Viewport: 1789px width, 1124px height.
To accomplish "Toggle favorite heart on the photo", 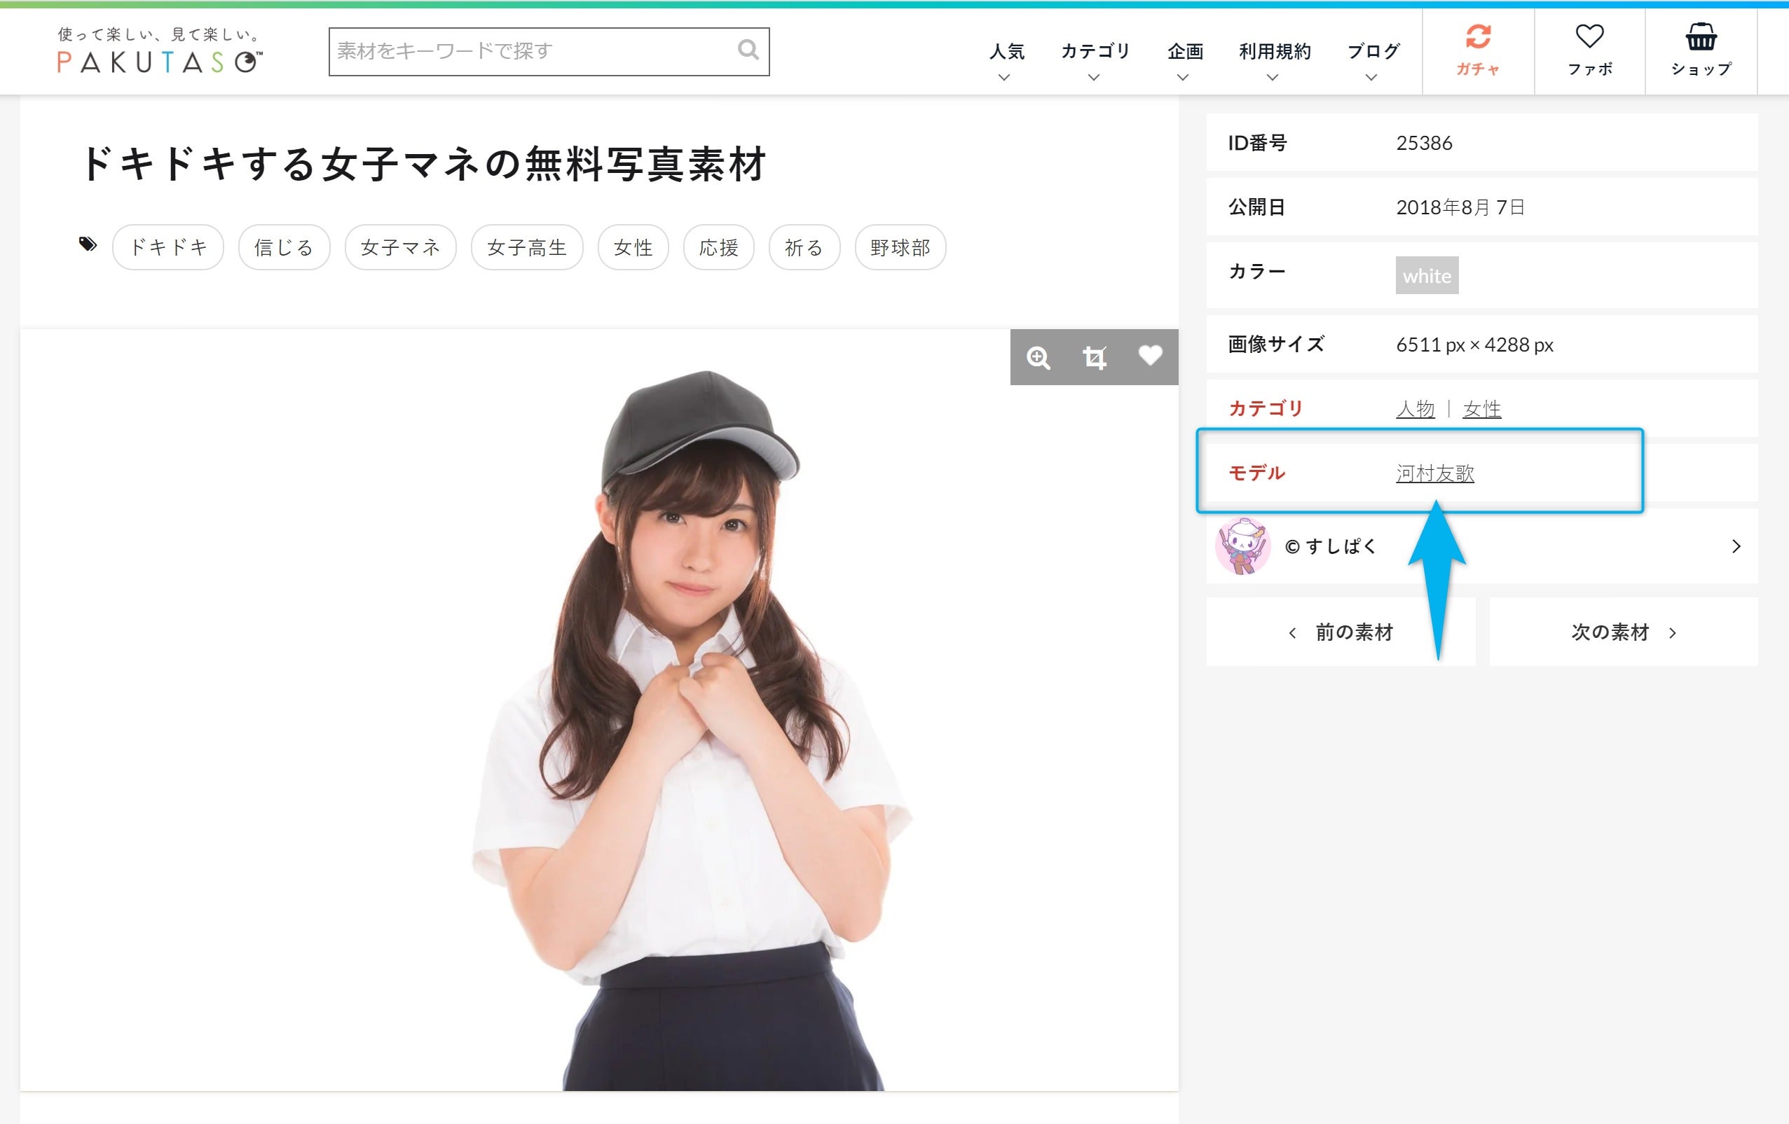I will click(x=1150, y=356).
